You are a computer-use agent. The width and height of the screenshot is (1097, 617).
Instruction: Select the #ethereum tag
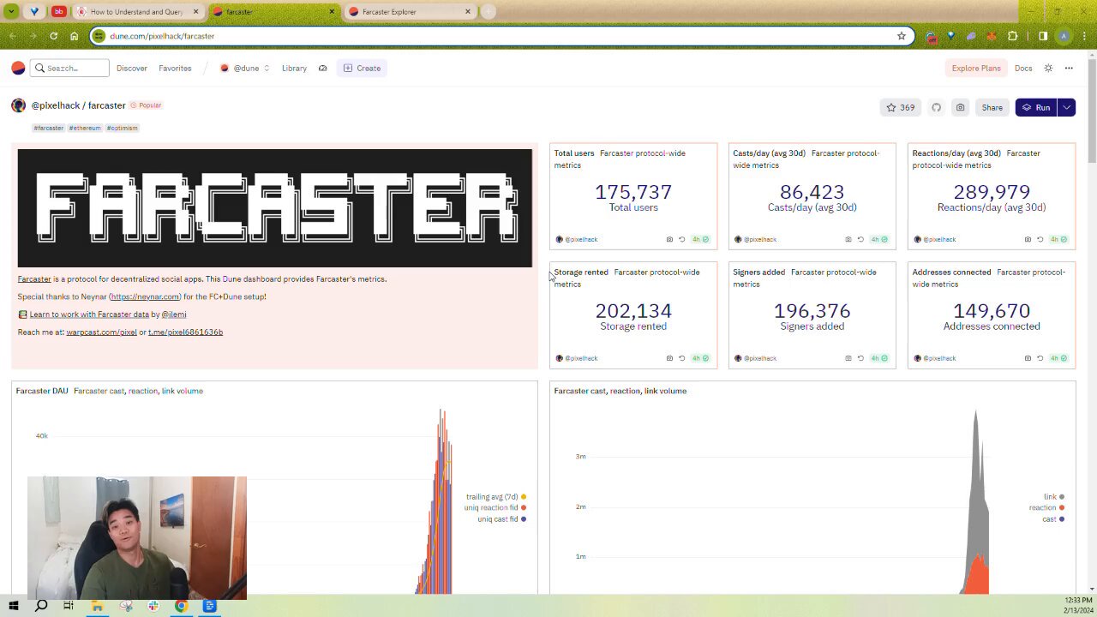(x=85, y=128)
